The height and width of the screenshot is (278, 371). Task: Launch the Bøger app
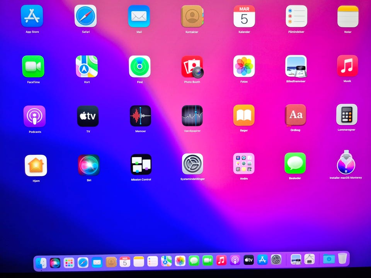[244, 115]
